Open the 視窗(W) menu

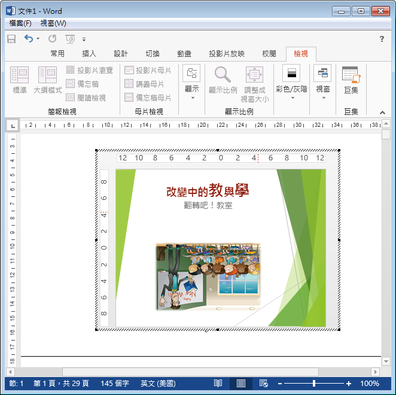[x=53, y=23]
